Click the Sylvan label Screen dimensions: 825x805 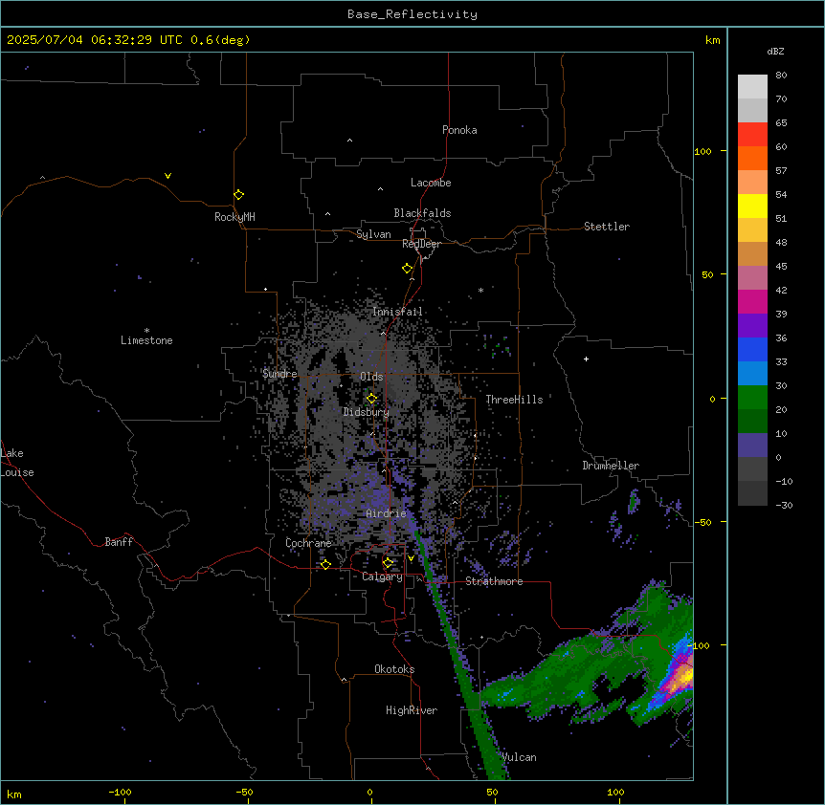tap(373, 234)
